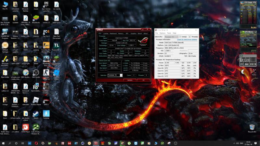Open the GOM Player shortcut
The height and width of the screenshot is (146, 260).
25,127
